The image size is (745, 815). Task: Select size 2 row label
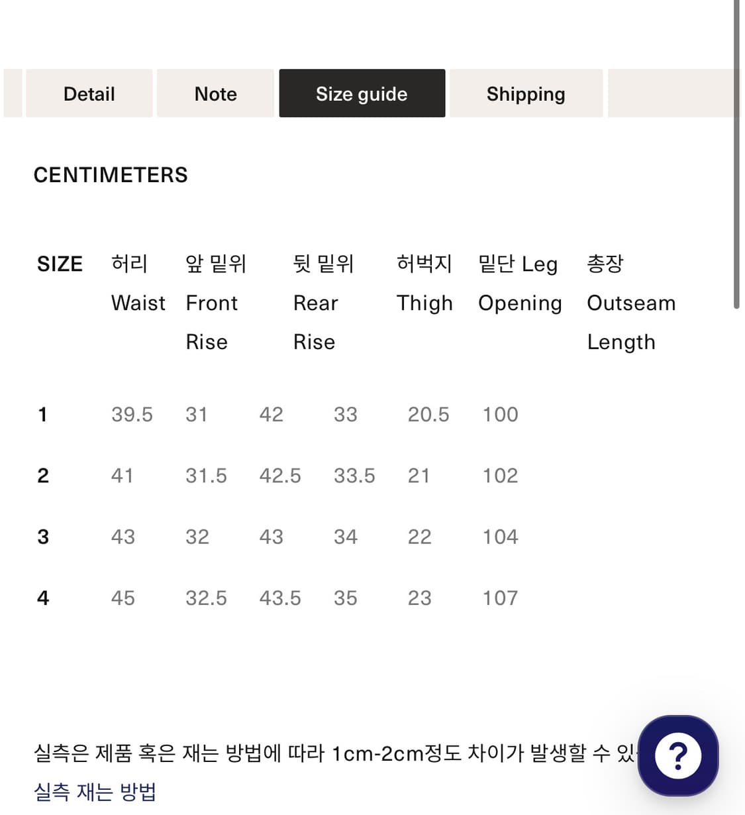click(x=43, y=475)
